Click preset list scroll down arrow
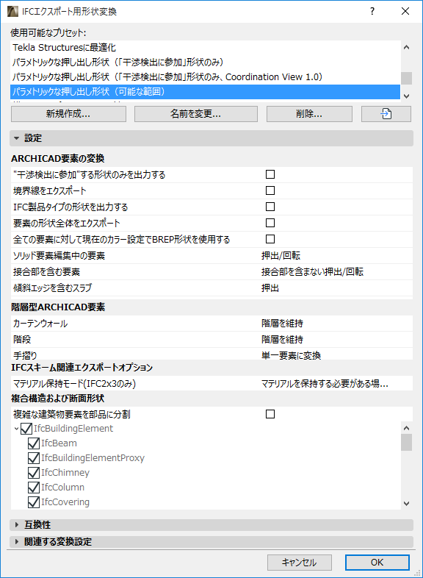Image resolution: width=423 pixels, height=578 pixels. 406,96
